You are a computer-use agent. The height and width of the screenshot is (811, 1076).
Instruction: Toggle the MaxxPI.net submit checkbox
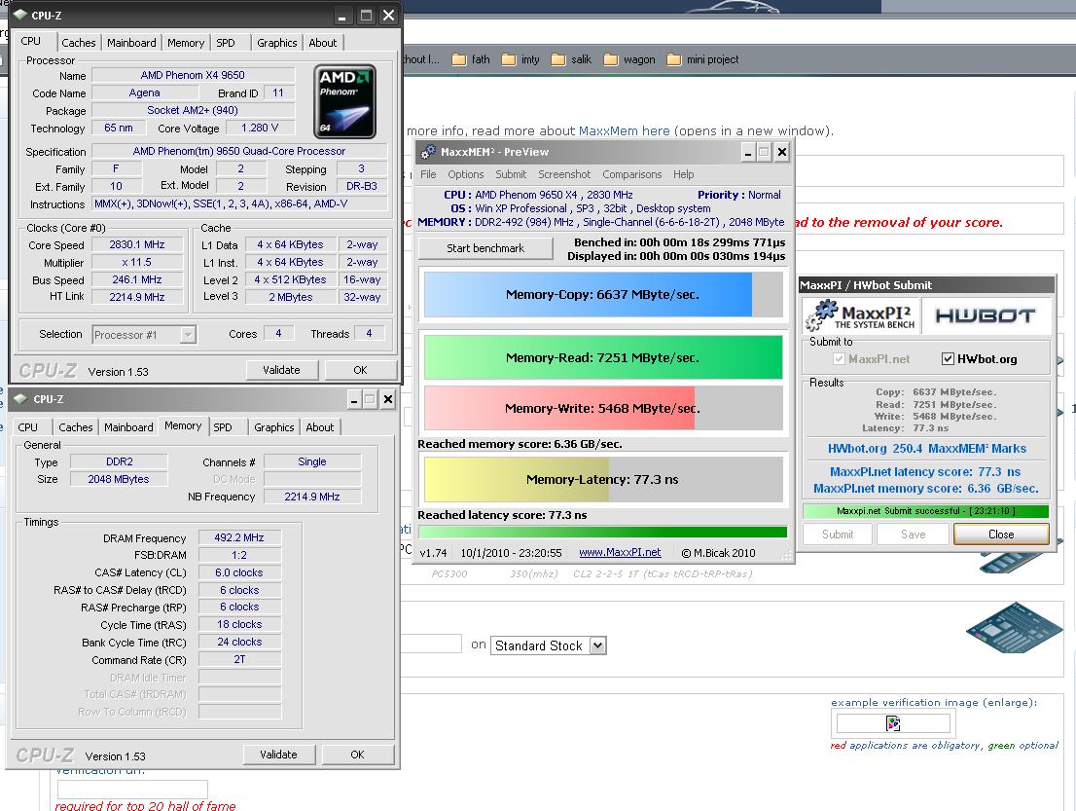click(x=839, y=358)
